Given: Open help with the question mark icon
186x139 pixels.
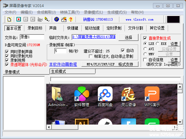Looking at the screenshot, I should (x=71, y=19).
